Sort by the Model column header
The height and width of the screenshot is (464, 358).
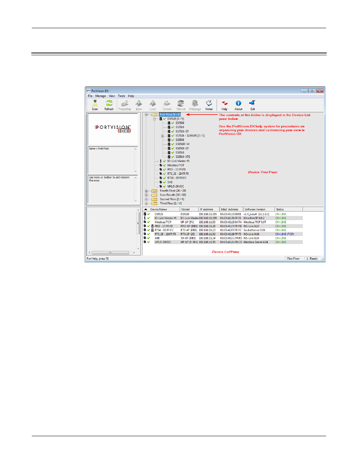pyautogui.click(x=190, y=209)
